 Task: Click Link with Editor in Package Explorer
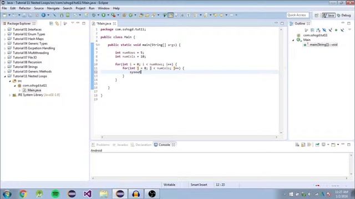tap(57, 23)
